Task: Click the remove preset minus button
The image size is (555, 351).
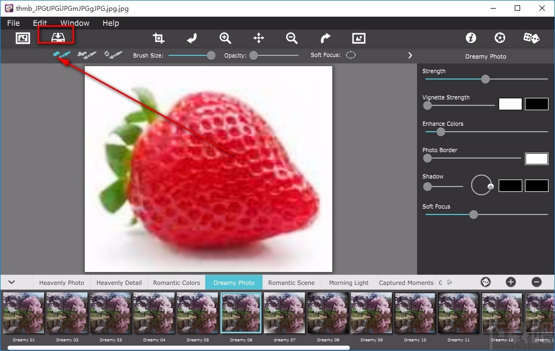Action: [536, 282]
